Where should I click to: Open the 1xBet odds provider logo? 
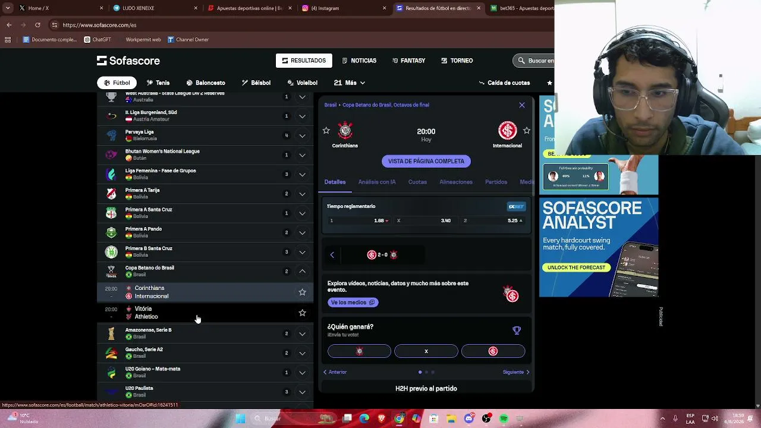516,206
